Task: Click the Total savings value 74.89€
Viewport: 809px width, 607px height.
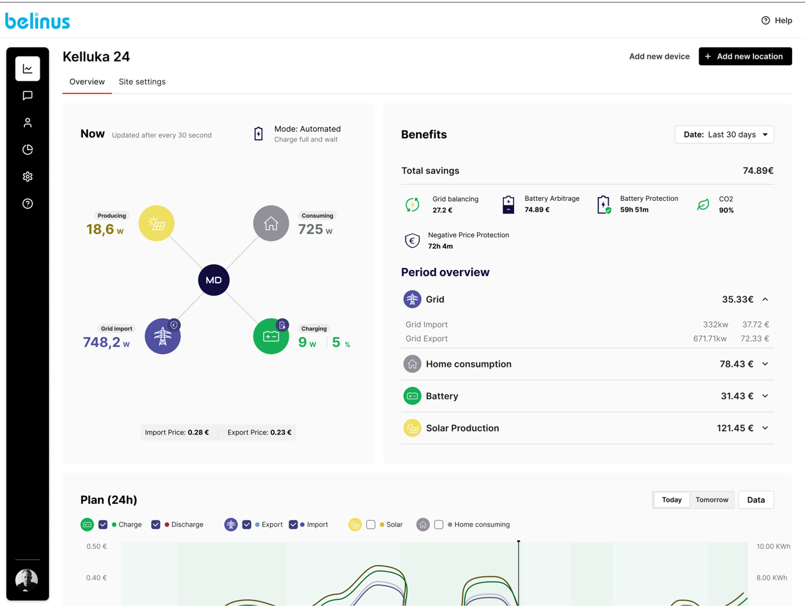Action: coord(758,171)
